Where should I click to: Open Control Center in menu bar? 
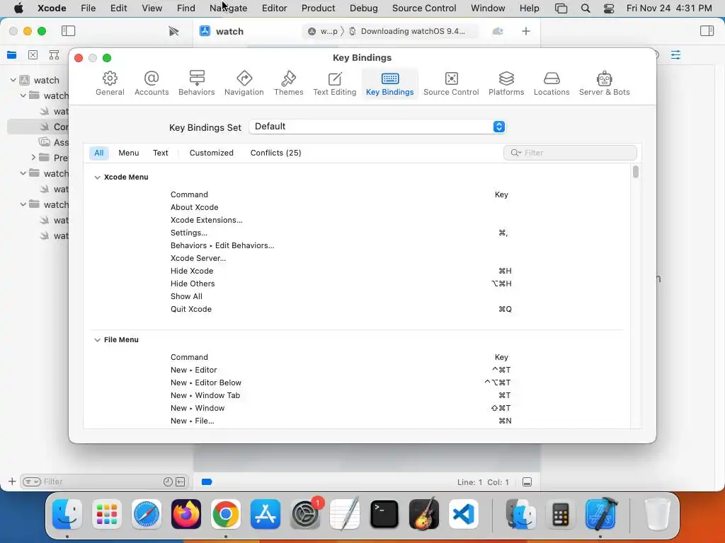click(609, 8)
